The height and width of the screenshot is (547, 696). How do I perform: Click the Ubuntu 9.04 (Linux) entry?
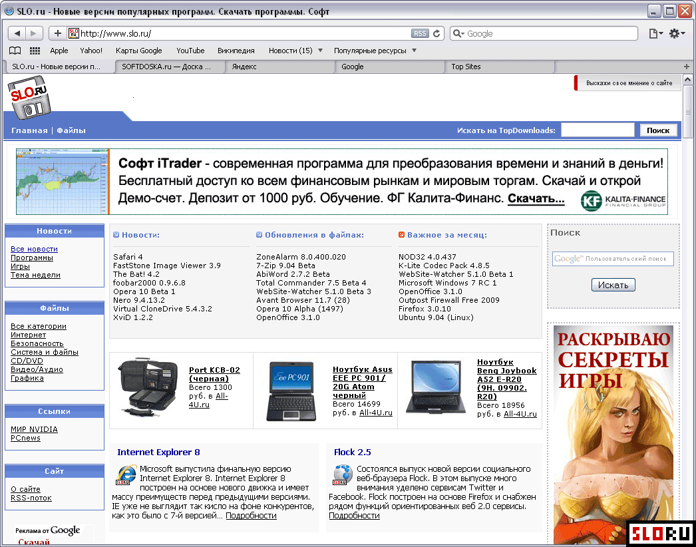point(436,317)
